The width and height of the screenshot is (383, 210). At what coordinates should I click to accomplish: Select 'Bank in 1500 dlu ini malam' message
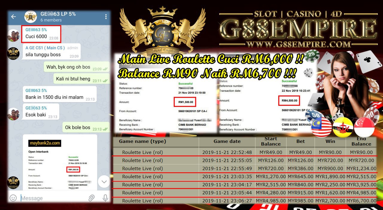(x=60, y=94)
